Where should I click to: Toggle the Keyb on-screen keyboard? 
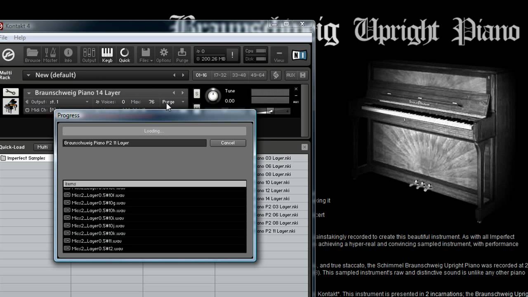coord(107,55)
